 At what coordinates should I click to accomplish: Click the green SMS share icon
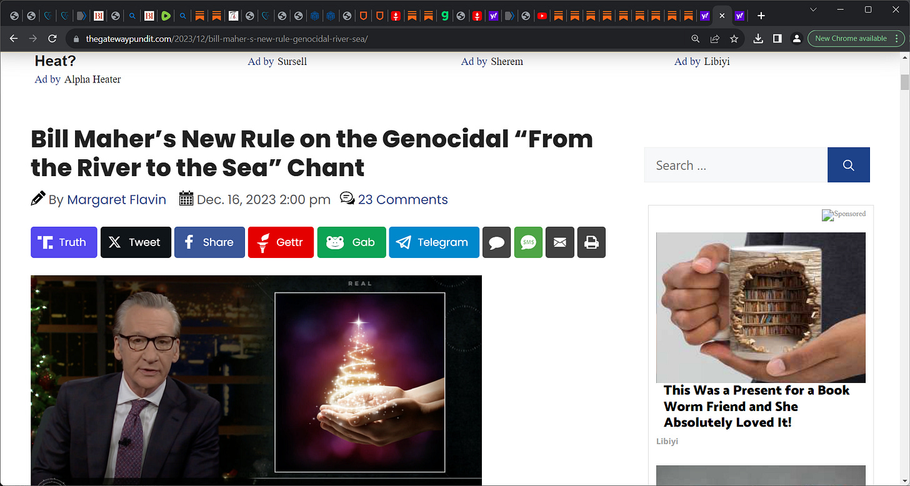tap(528, 242)
